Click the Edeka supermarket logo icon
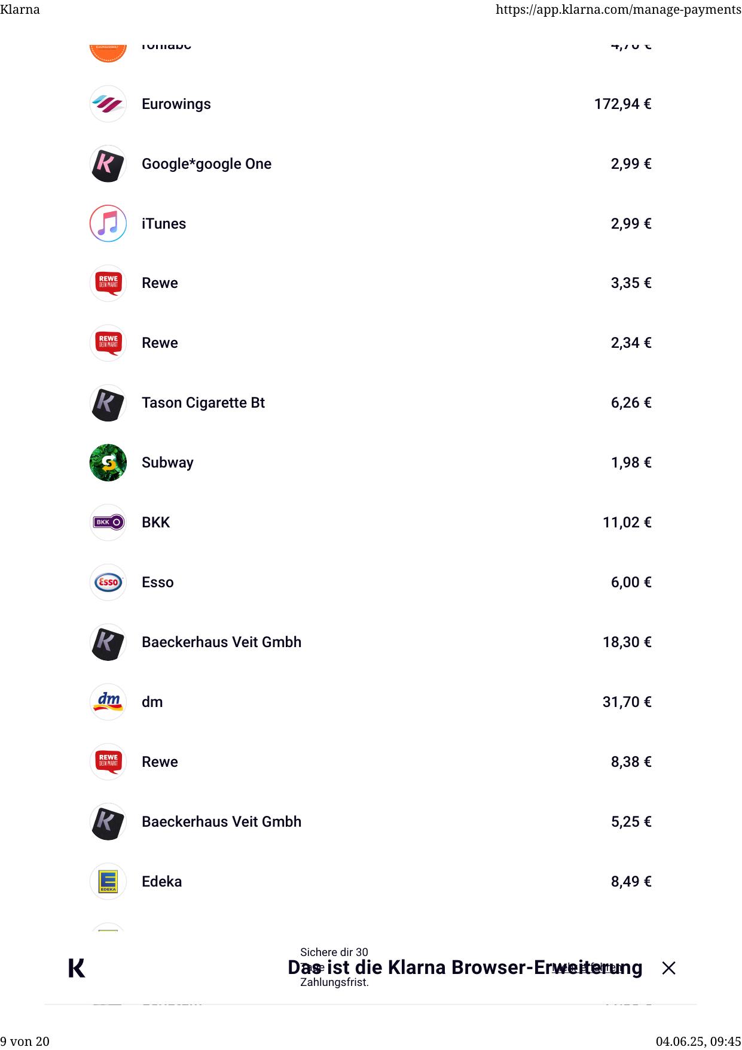This screenshot has height=1050, width=742. point(108,882)
